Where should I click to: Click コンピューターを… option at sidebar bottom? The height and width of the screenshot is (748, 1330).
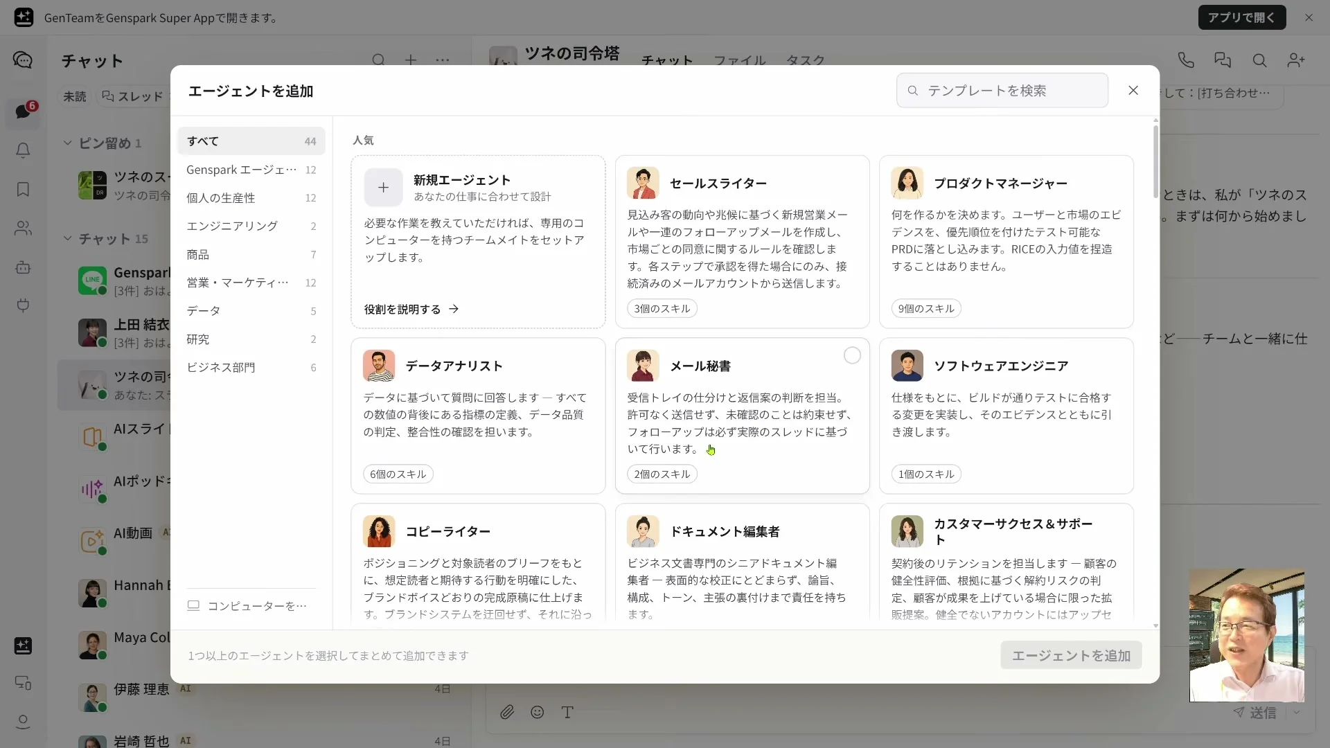tap(247, 606)
